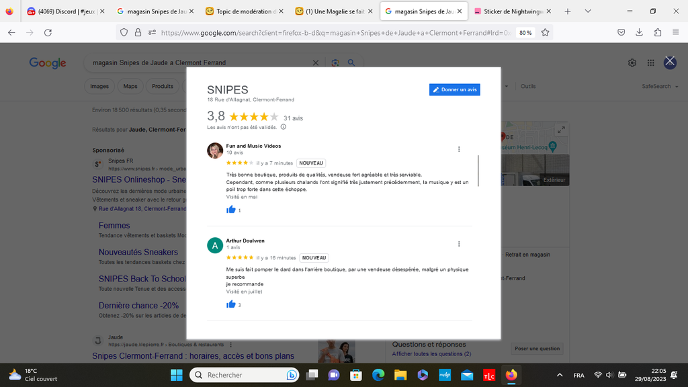This screenshot has width=688, height=387.
Task: Open the tracking protection shield icon
Action: 124,32
